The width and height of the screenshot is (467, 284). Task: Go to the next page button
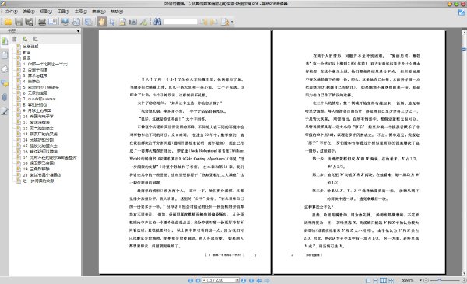coord(244,280)
